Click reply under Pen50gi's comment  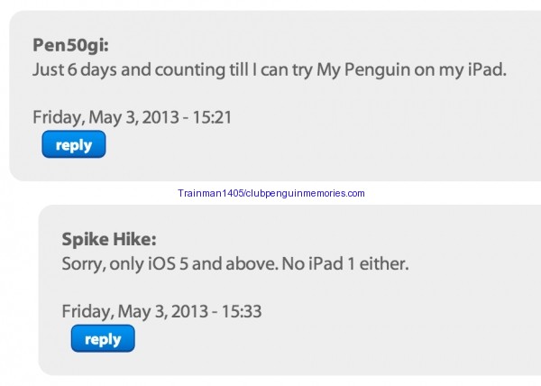(74, 144)
